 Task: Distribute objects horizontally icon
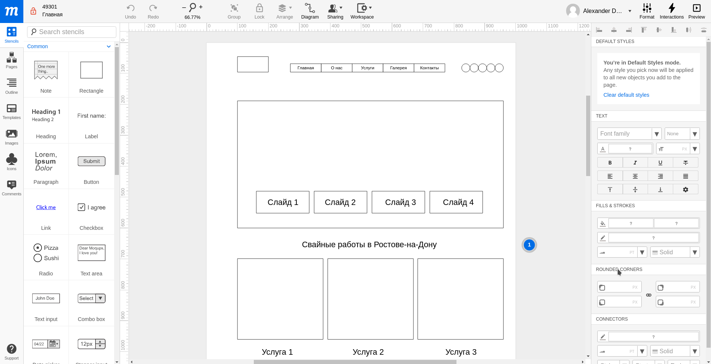tap(688, 30)
